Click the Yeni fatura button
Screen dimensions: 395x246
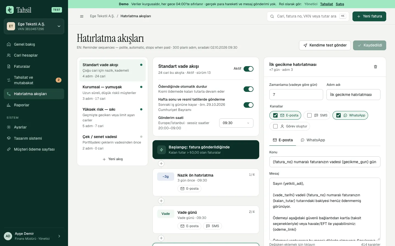click(x=369, y=16)
